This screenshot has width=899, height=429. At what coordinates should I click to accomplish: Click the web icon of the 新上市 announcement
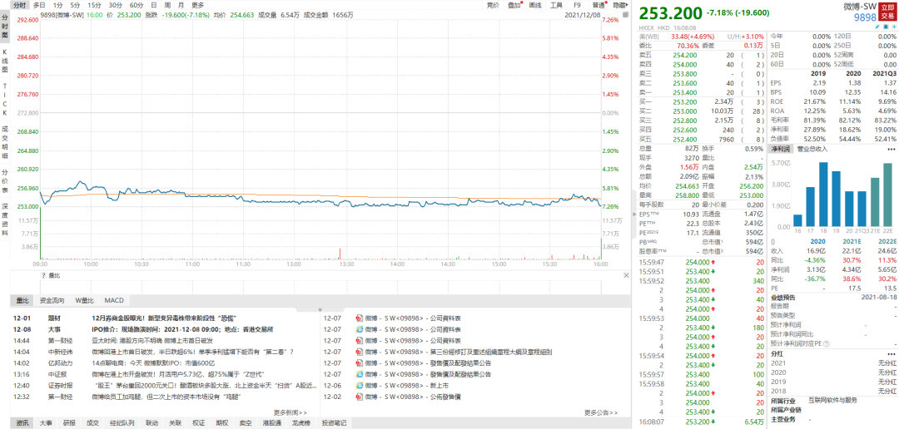[360, 386]
